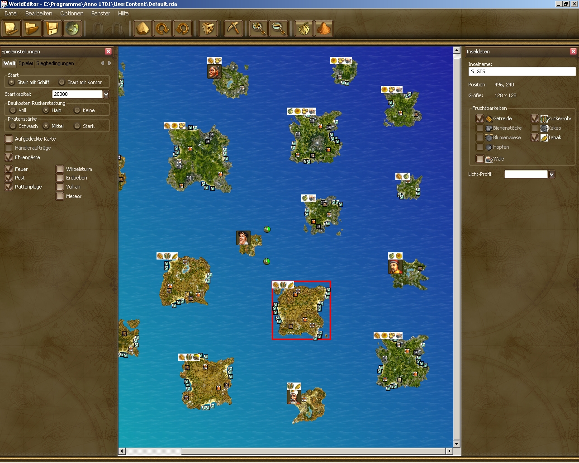
Task: Enable the Meteor checkbox
Action: (x=60, y=196)
